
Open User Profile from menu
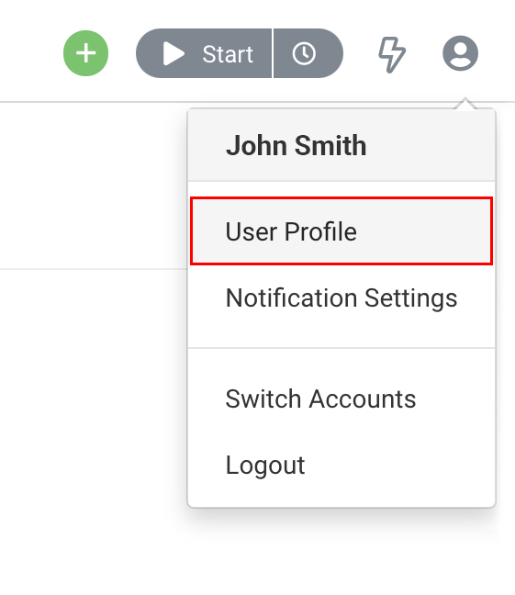(x=341, y=231)
